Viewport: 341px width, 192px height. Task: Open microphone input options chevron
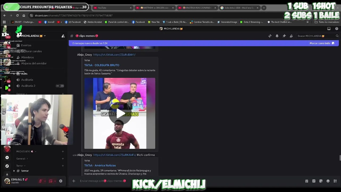[x=45, y=181]
